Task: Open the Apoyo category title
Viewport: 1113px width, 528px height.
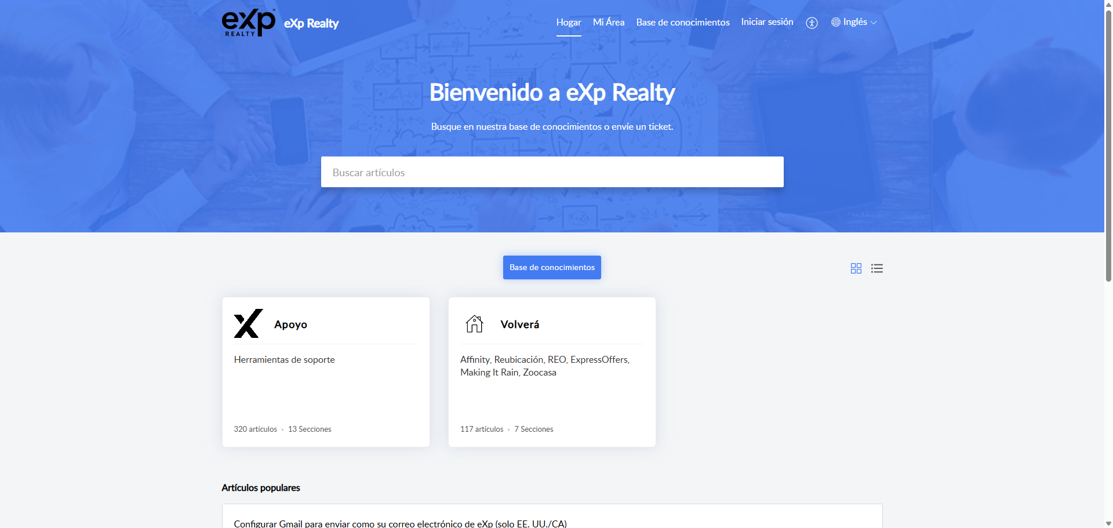Action: pyautogui.click(x=290, y=325)
